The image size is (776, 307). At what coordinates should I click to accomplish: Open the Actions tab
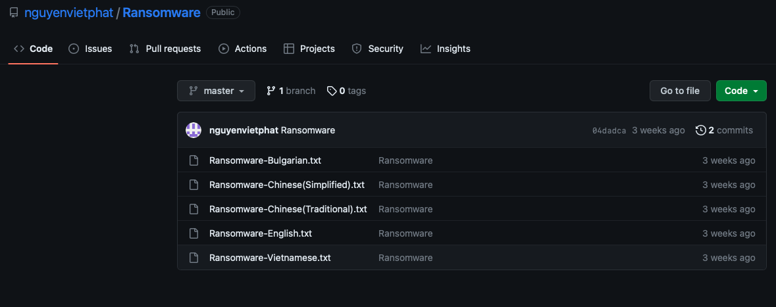click(243, 49)
